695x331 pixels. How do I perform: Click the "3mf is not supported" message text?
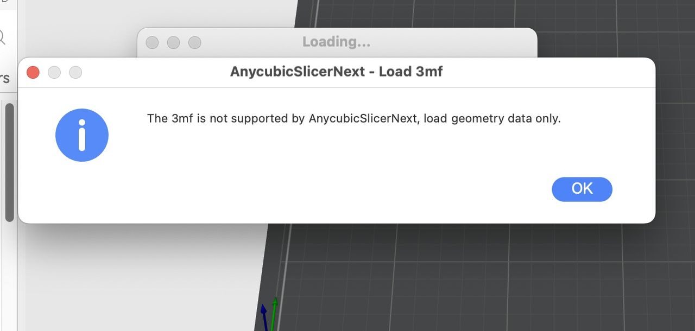pos(353,118)
